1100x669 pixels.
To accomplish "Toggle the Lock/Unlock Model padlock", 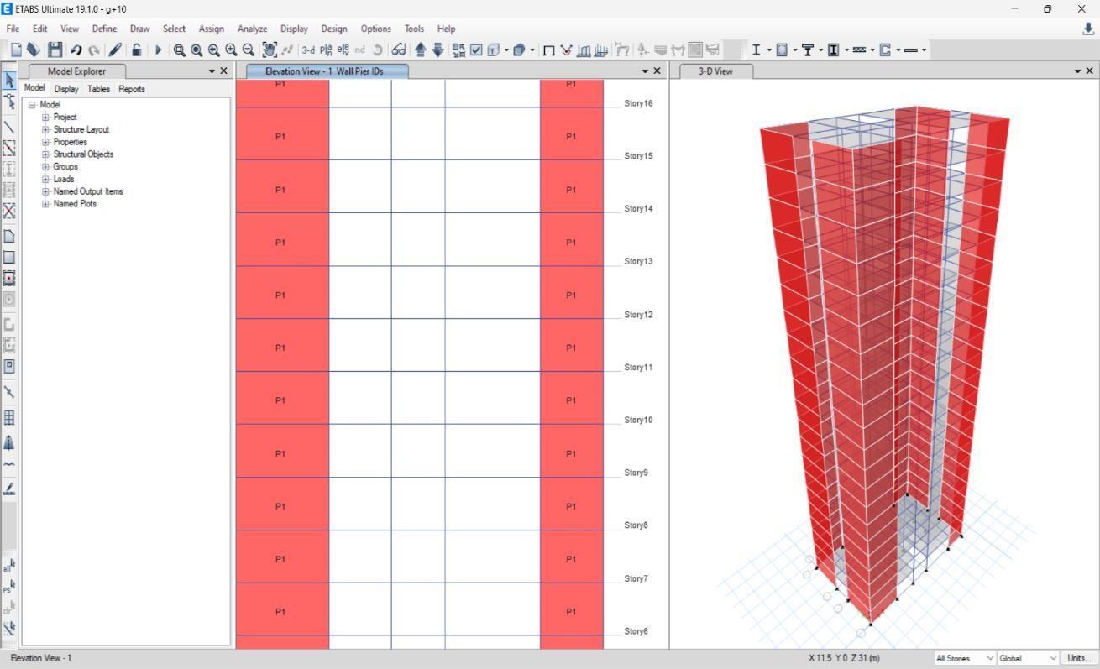I will [136, 50].
